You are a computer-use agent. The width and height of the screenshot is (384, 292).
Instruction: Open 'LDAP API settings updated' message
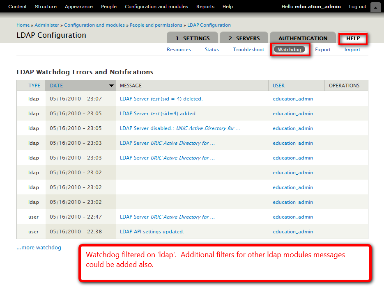tap(152, 232)
